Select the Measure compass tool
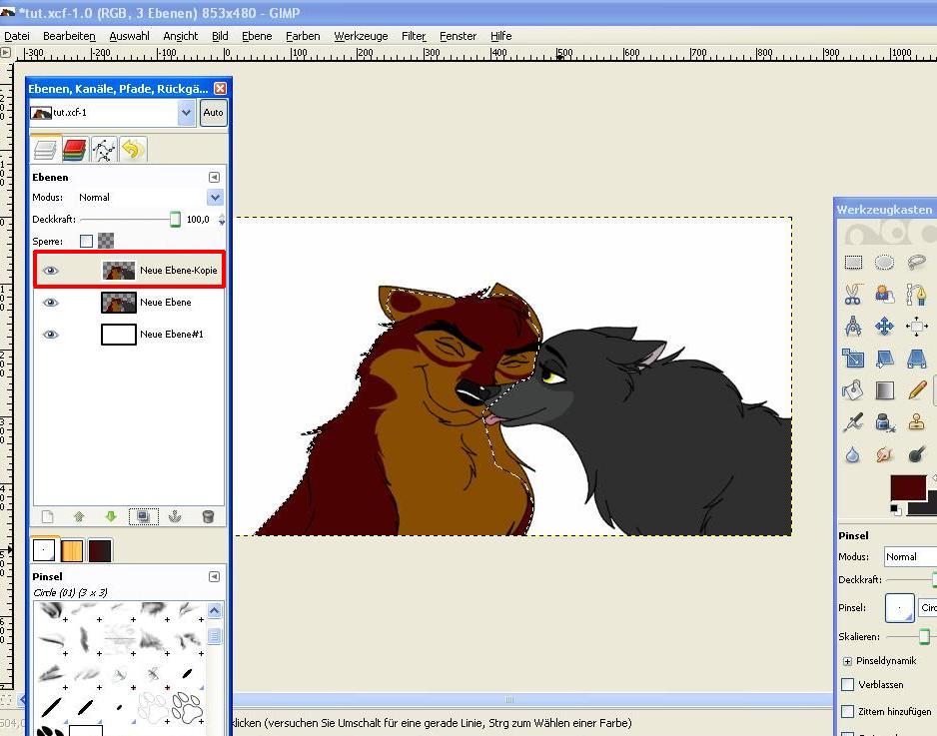 click(x=853, y=327)
